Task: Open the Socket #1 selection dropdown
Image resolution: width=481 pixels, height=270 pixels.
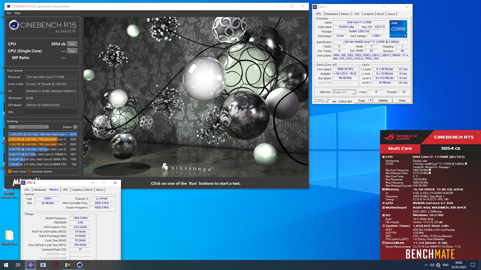Action: 344,92
